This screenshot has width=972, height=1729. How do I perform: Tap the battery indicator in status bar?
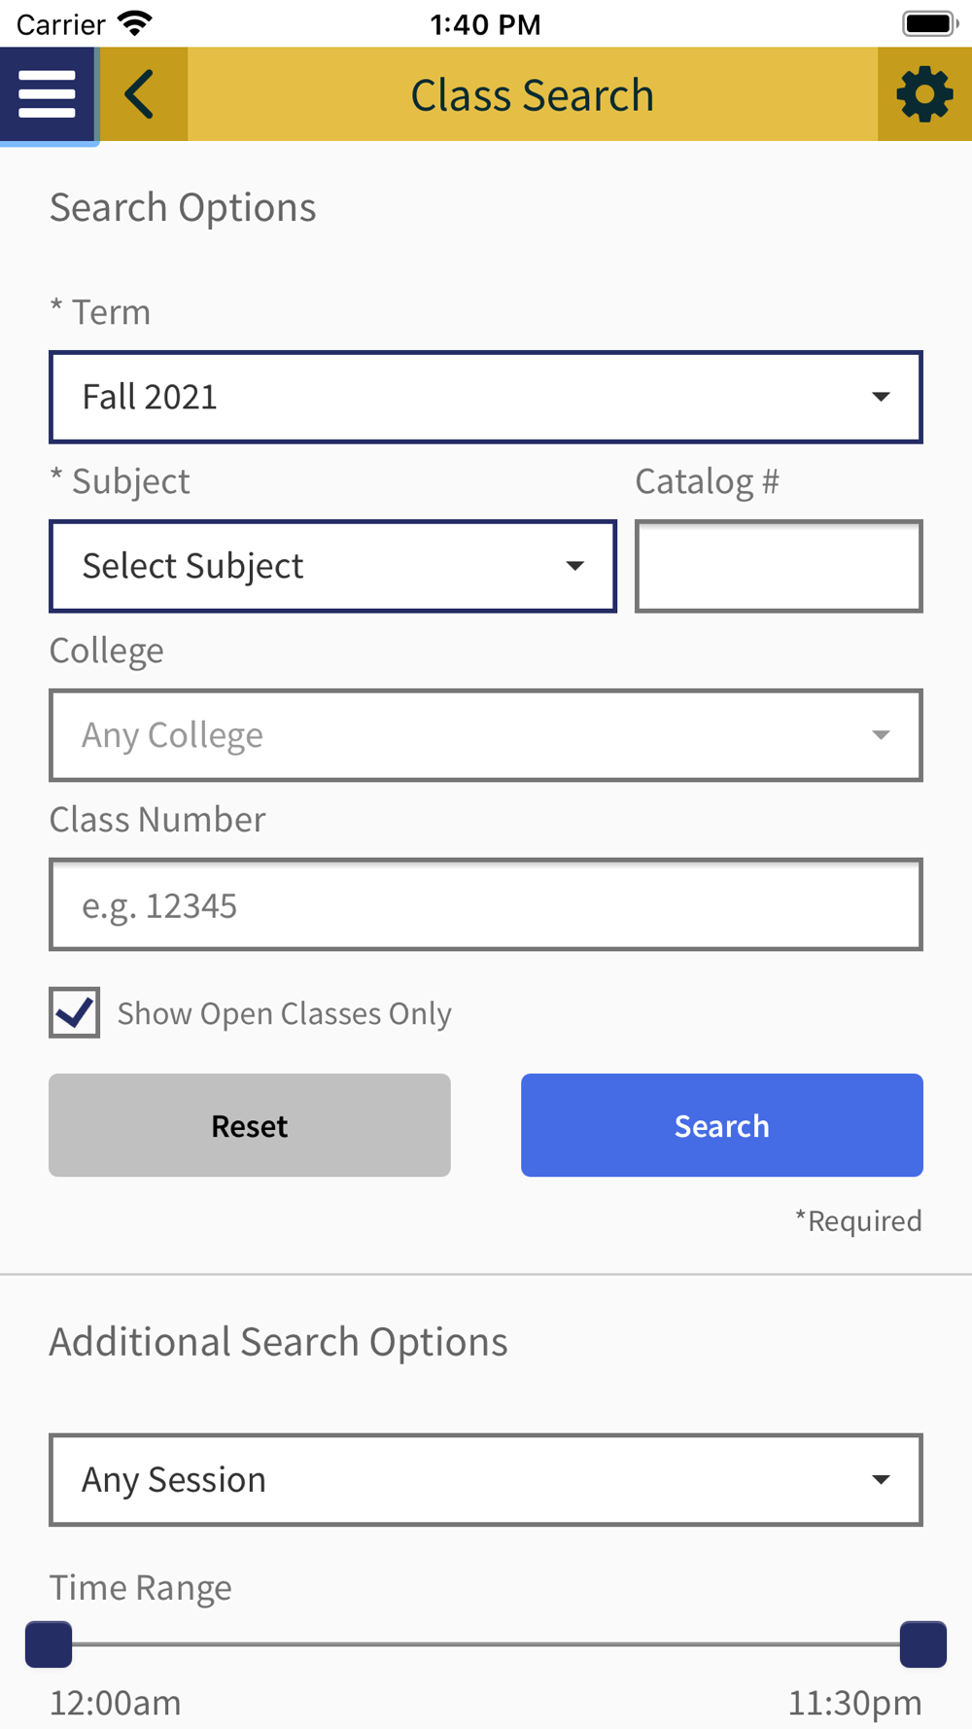pos(929,23)
